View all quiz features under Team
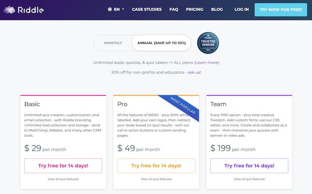This screenshot has width=312, height=194. click(x=249, y=179)
